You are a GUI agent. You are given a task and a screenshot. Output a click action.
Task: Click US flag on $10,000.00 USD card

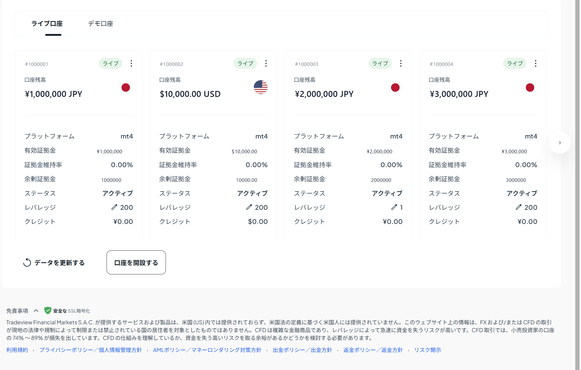pyautogui.click(x=260, y=87)
